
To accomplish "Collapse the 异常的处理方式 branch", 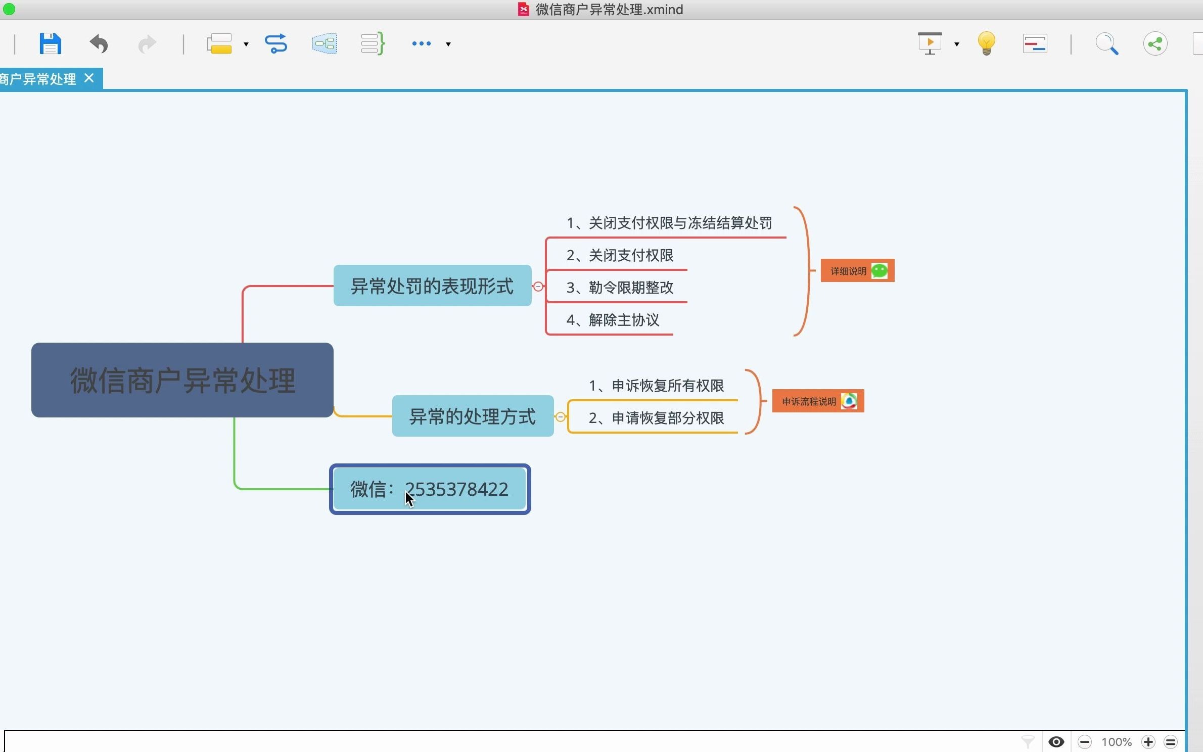I will click(x=561, y=417).
